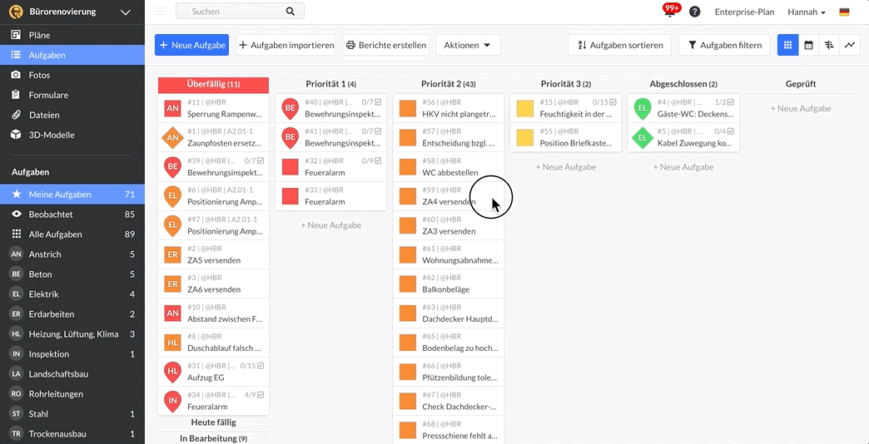Open the Aufgaben filtern panel

point(724,45)
